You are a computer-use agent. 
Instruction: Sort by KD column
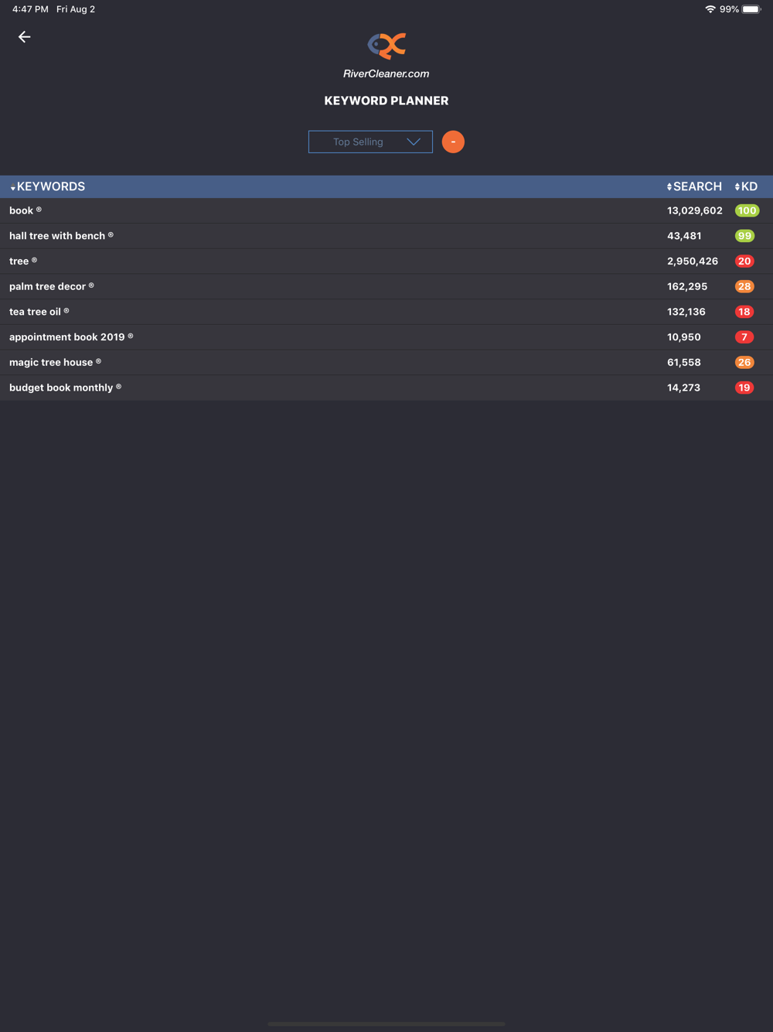746,186
